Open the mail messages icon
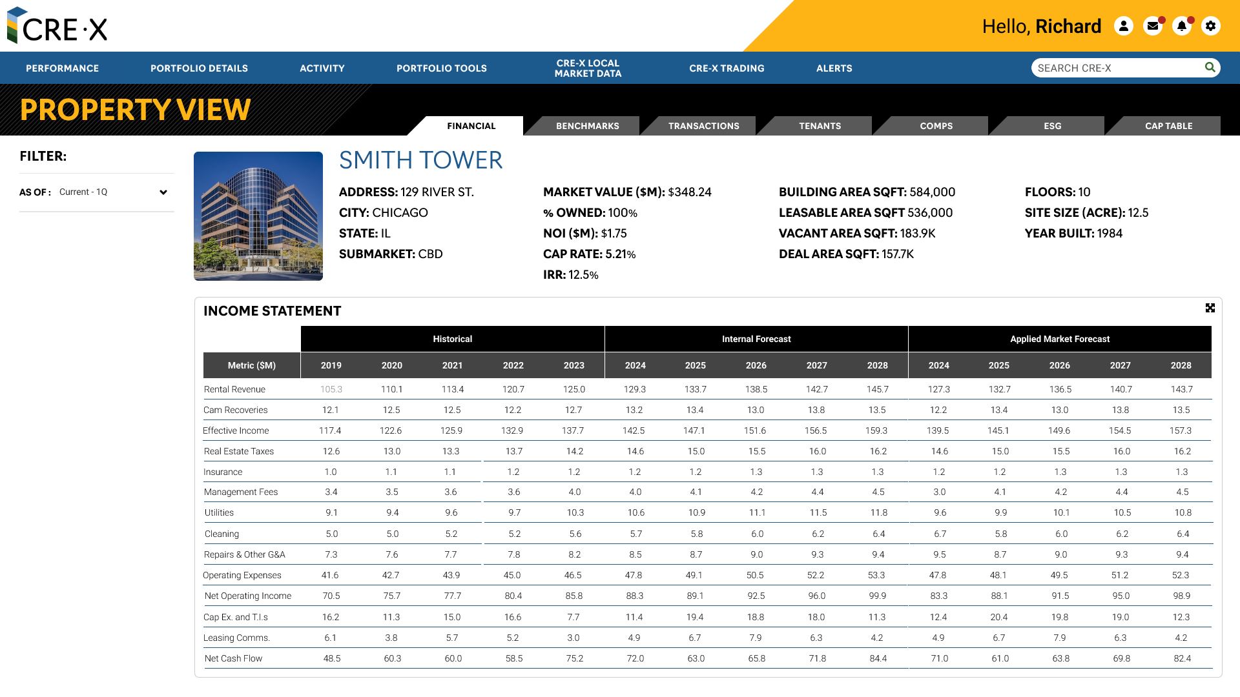The height and width of the screenshot is (697, 1240). pyautogui.click(x=1152, y=26)
